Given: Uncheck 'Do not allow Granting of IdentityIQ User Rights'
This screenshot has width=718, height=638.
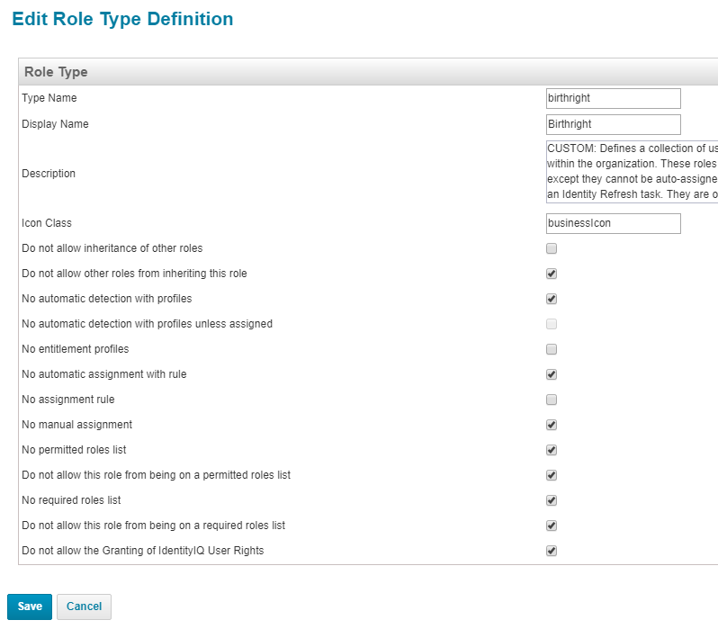Looking at the screenshot, I should (552, 551).
